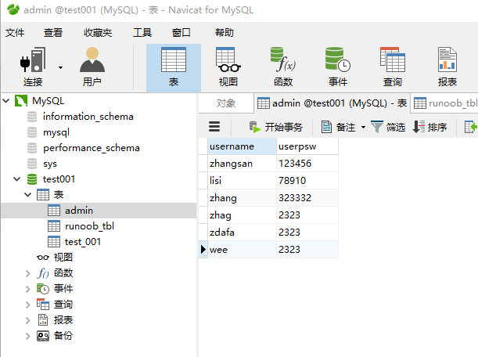Open the 事件 (Event) toolbar icon
478x357 pixels.
[x=338, y=67]
